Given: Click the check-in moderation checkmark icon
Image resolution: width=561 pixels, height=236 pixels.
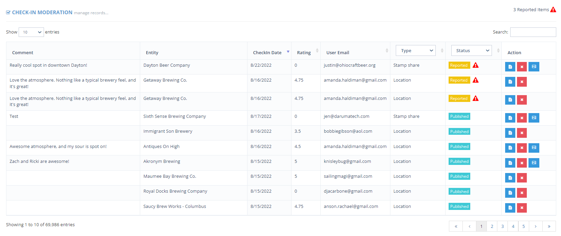Looking at the screenshot, I should pos(8,13).
